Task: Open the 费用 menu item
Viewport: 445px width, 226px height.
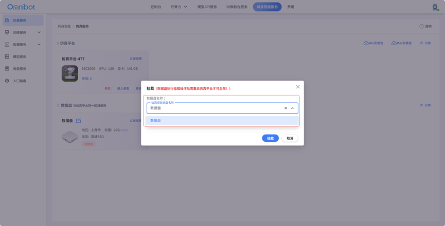Action: click(x=291, y=7)
